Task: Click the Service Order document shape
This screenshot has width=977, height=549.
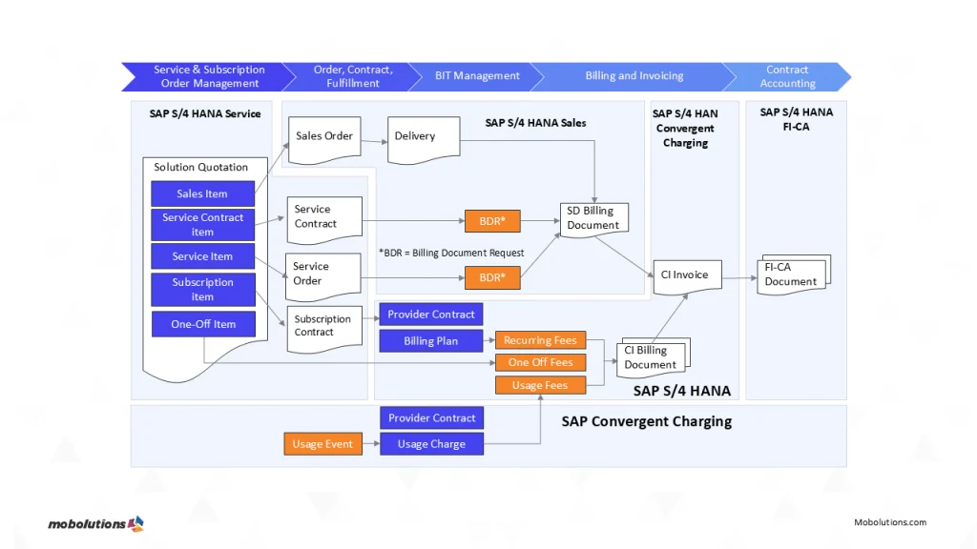Action: click(322, 276)
